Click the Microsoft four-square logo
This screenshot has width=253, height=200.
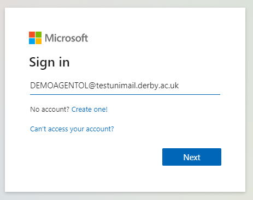pyautogui.click(x=35, y=38)
